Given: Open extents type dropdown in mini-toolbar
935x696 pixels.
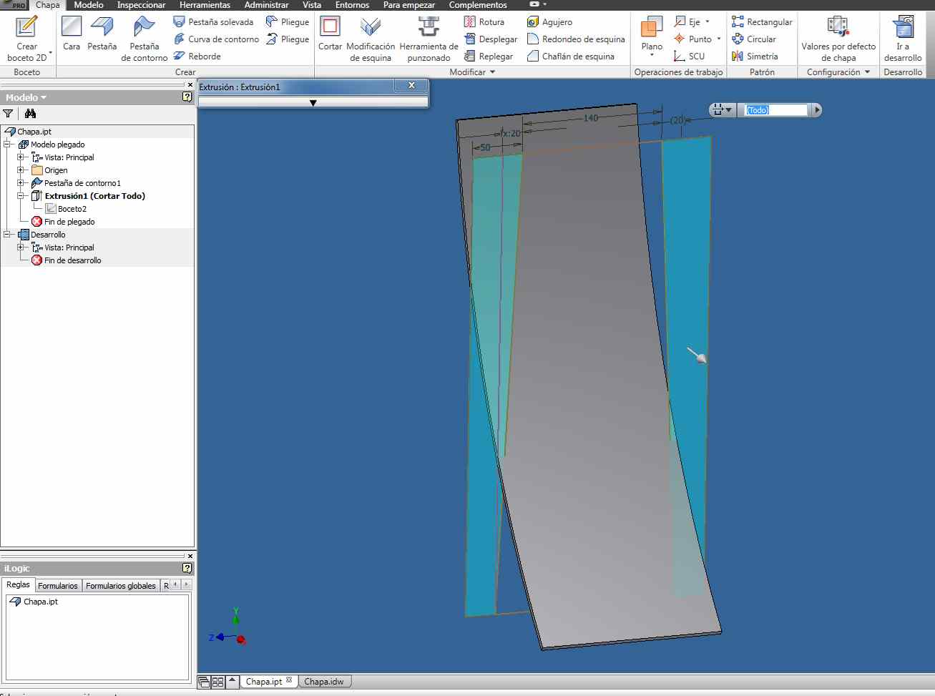Looking at the screenshot, I should [722, 110].
